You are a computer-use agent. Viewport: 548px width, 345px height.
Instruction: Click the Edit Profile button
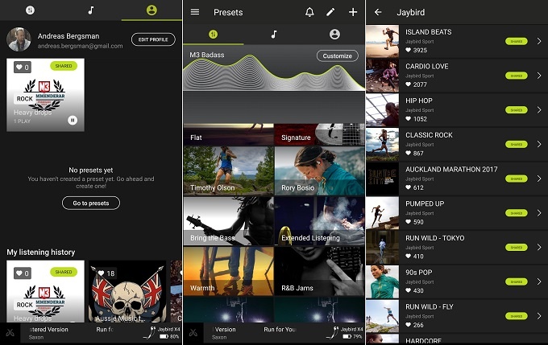click(x=152, y=39)
